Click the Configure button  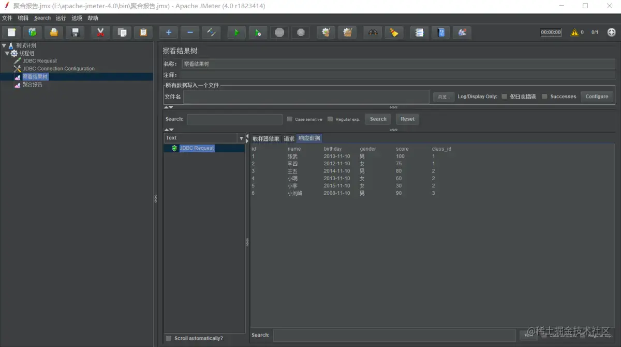597,97
